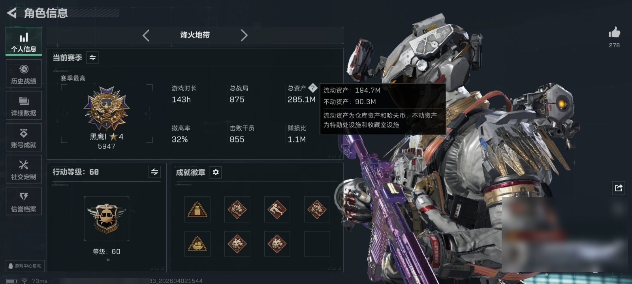Click the level 60 helicopter emblem

coord(107,219)
